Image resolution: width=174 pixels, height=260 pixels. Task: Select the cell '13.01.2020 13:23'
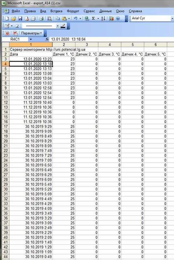pyautogui.click(x=31, y=59)
